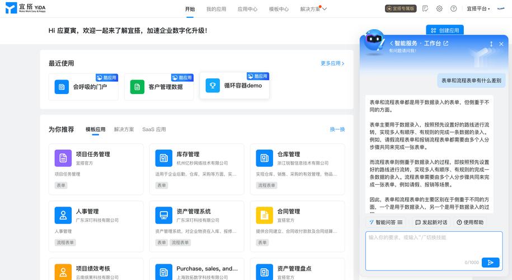Open 客户管理数据 green app icon
This screenshot has height=280, width=512.
(x=137, y=87)
